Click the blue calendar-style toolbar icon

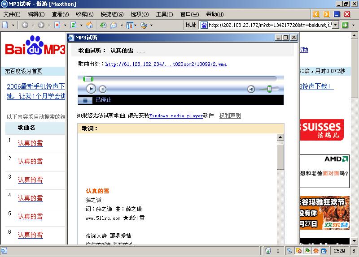coord(130,25)
